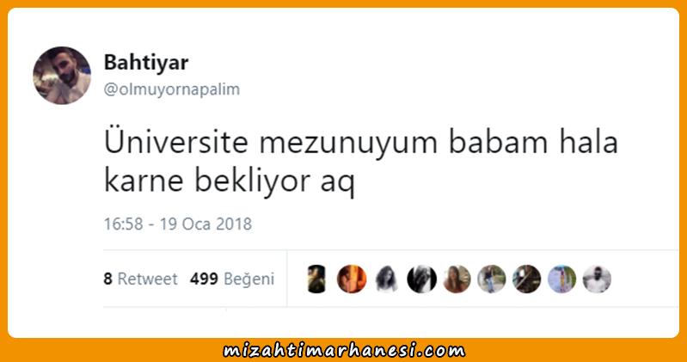Screen dimensions: 687x362
Task: Open the Bahtiyar display name
Action: click(146, 62)
